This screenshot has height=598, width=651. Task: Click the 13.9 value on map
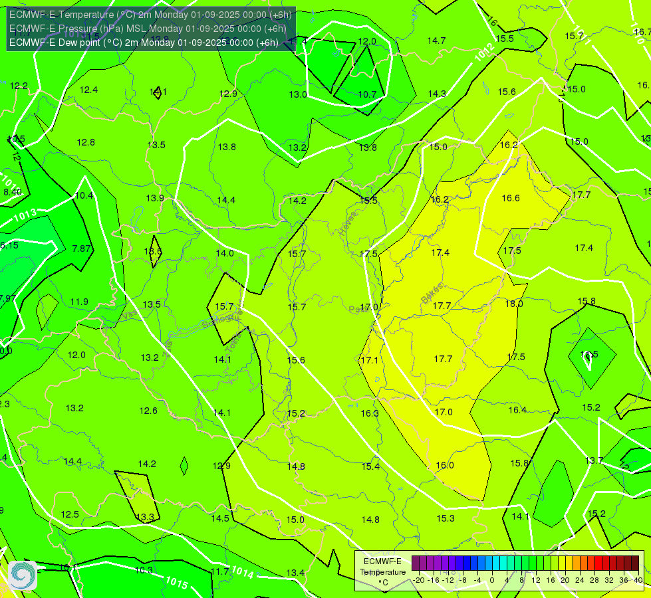click(x=155, y=199)
